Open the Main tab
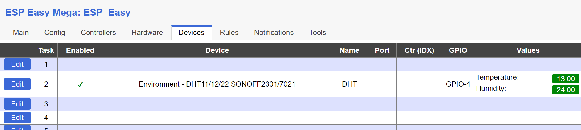 click(x=21, y=33)
